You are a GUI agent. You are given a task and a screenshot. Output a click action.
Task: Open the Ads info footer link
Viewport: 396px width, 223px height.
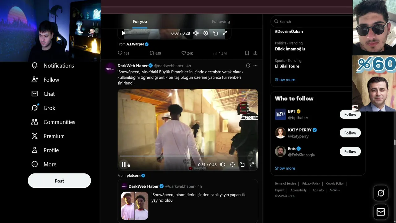(x=318, y=190)
